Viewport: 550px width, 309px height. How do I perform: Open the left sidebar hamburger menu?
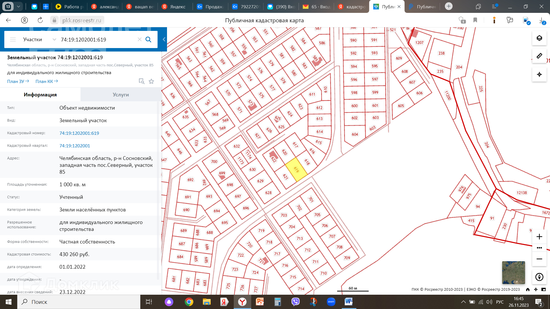click(13, 39)
